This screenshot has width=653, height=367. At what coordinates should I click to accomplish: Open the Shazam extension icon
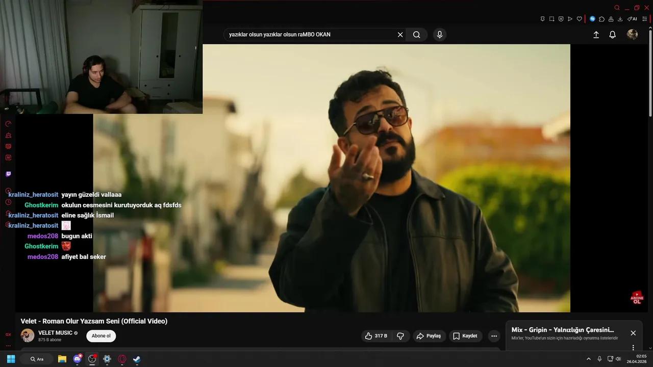592,19
